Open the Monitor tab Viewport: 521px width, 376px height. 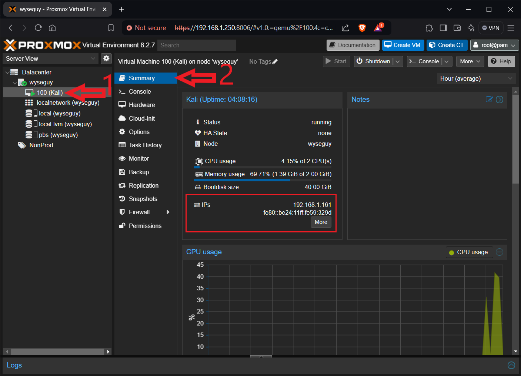[x=146, y=158]
